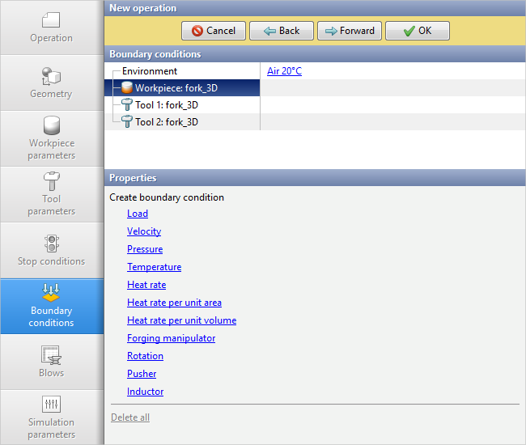Select Workpiece: fork_3D tree item
The width and height of the screenshot is (526, 445).
(x=176, y=88)
